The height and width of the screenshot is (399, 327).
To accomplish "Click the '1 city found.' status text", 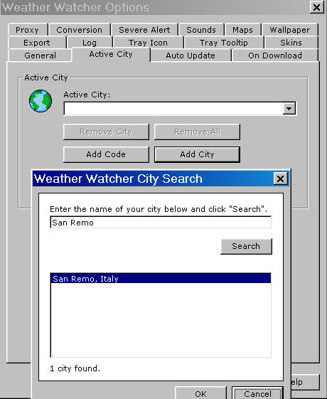I will 75,368.
